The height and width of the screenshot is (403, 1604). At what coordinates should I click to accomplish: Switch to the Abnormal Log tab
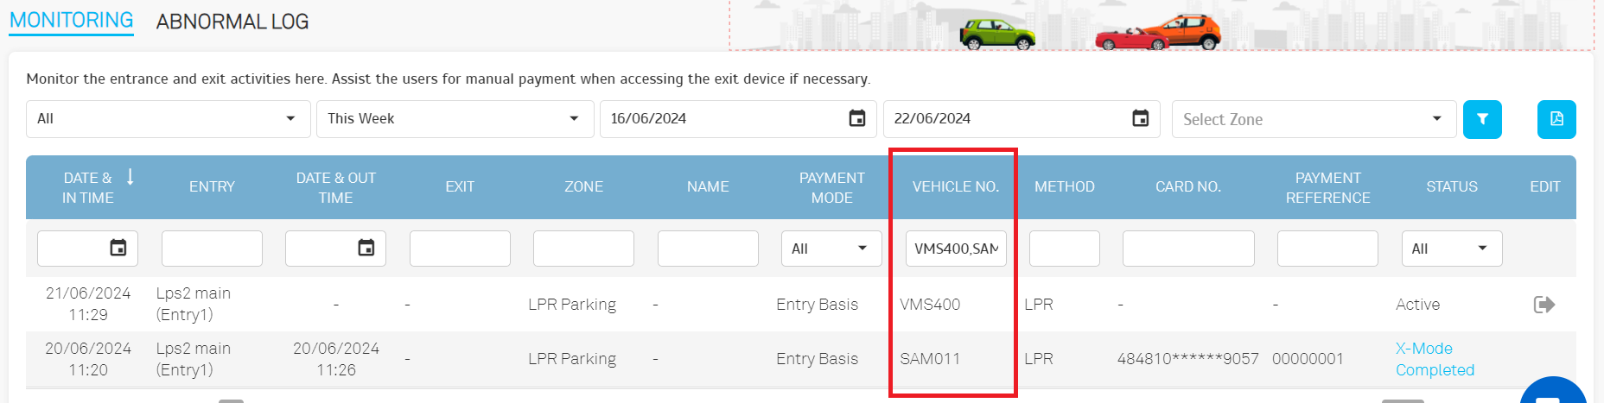click(x=232, y=22)
